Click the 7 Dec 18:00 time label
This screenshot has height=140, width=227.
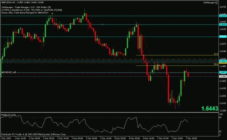click(191, 138)
